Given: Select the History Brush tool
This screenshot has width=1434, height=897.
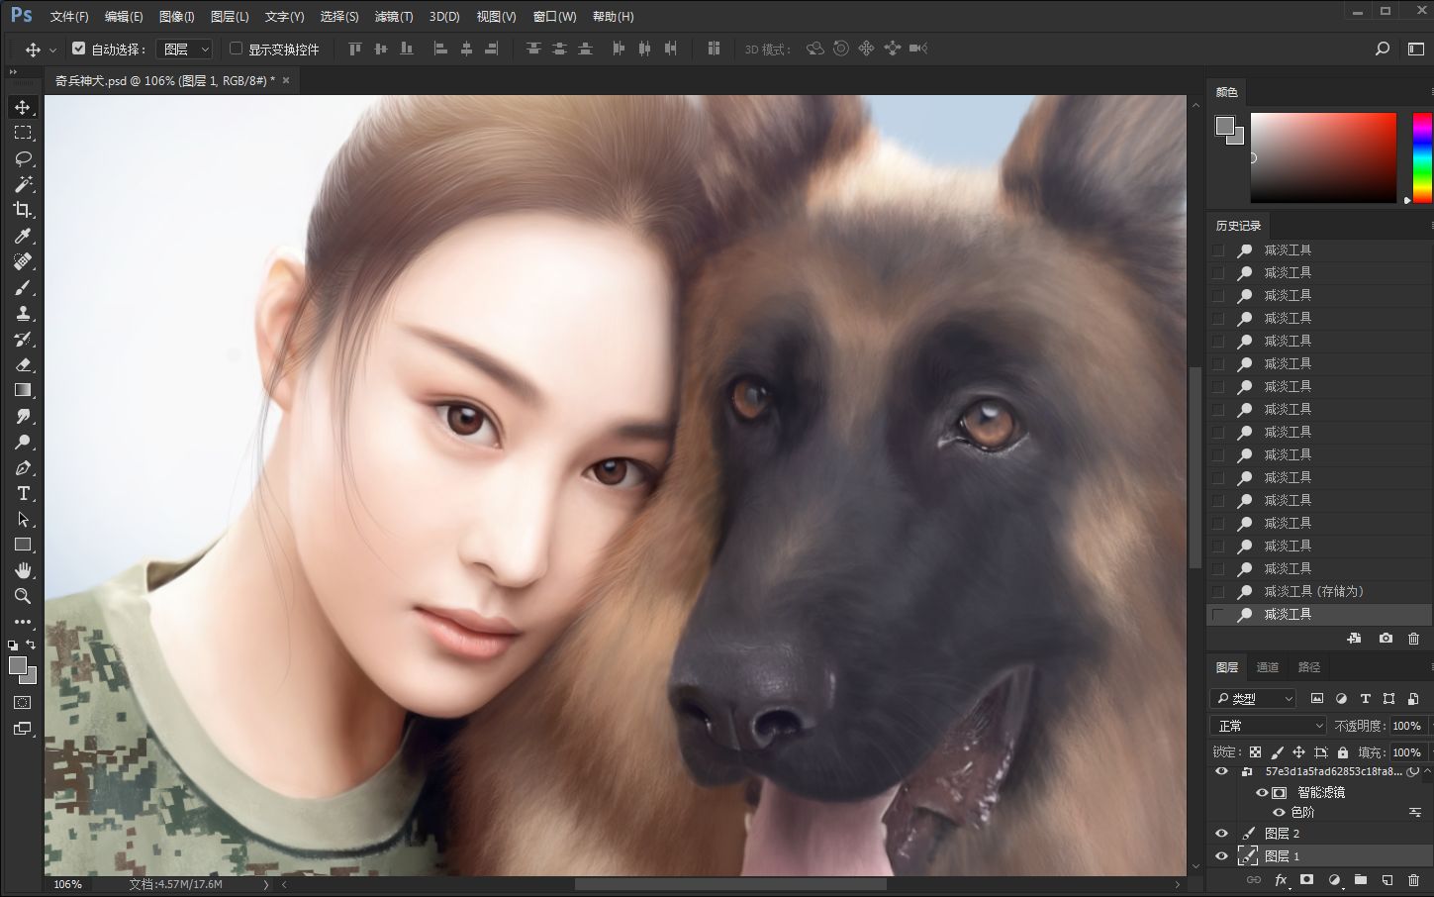Looking at the screenshot, I should [23, 339].
